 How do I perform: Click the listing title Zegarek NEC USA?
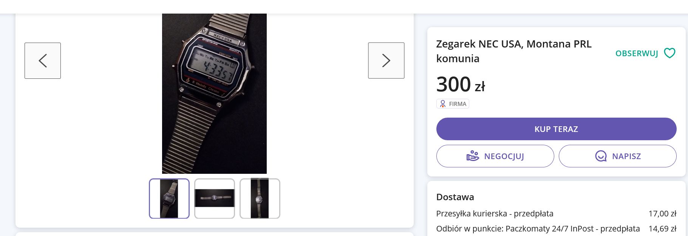pyautogui.click(x=514, y=51)
